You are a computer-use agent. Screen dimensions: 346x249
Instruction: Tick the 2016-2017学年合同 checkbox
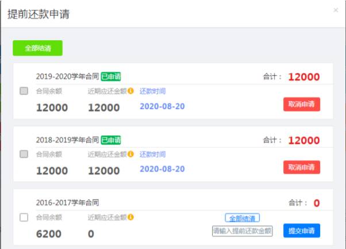(24, 217)
